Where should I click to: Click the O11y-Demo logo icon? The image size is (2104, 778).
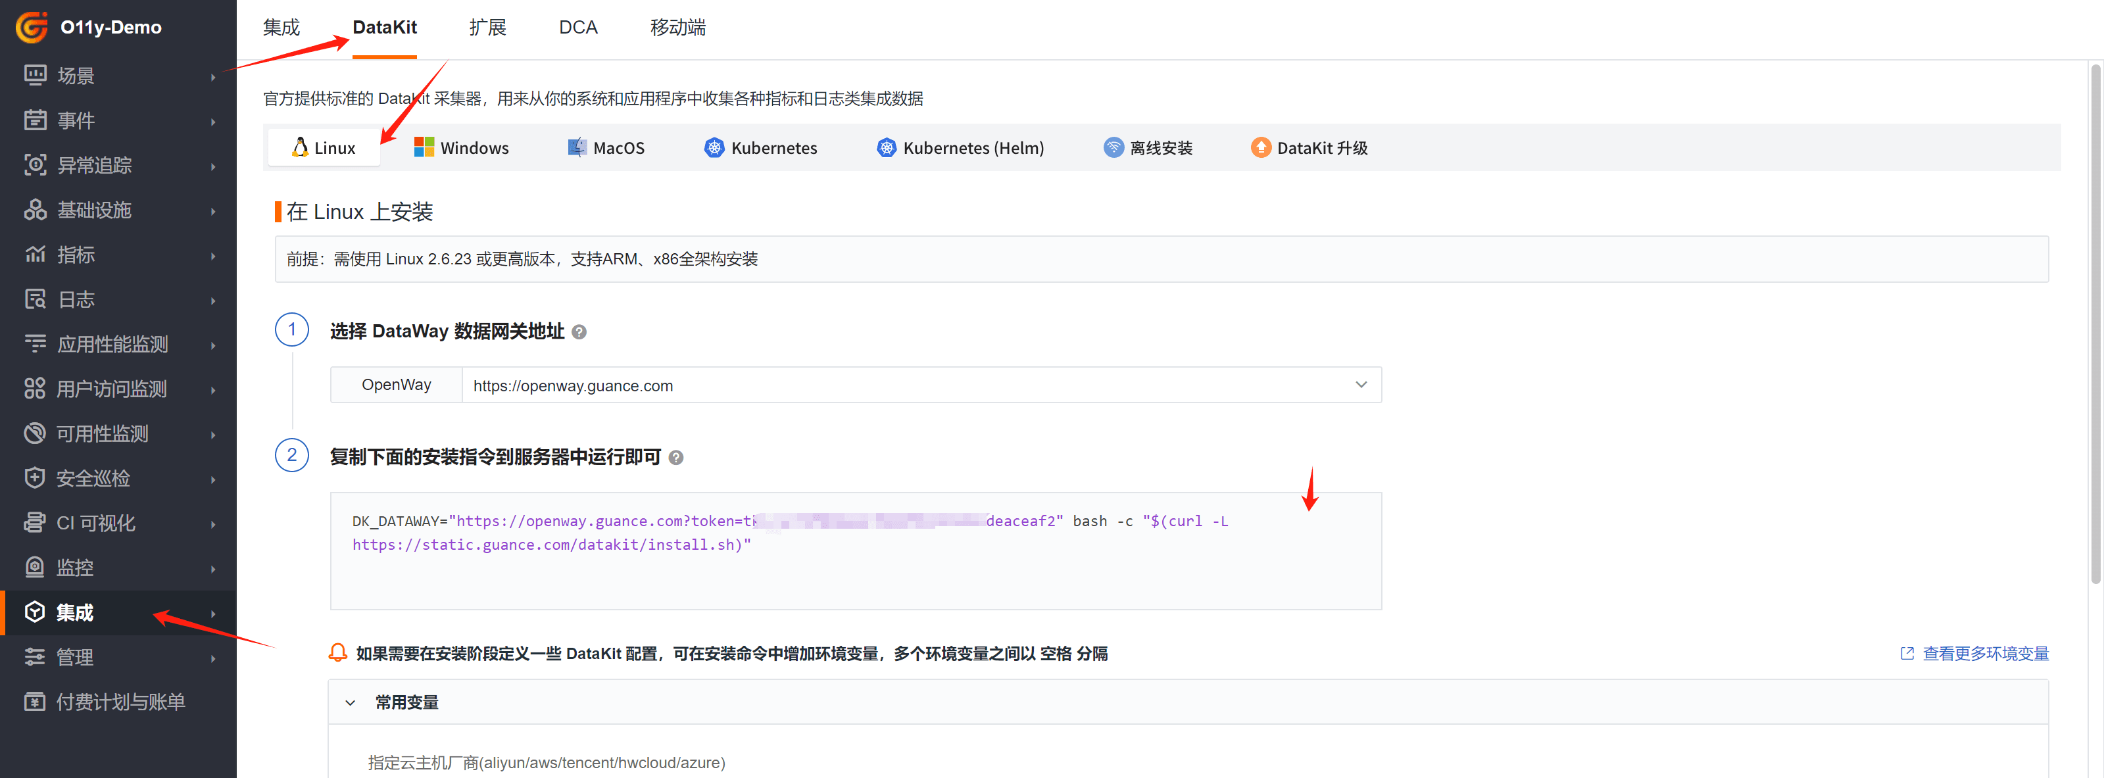click(x=32, y=27)
